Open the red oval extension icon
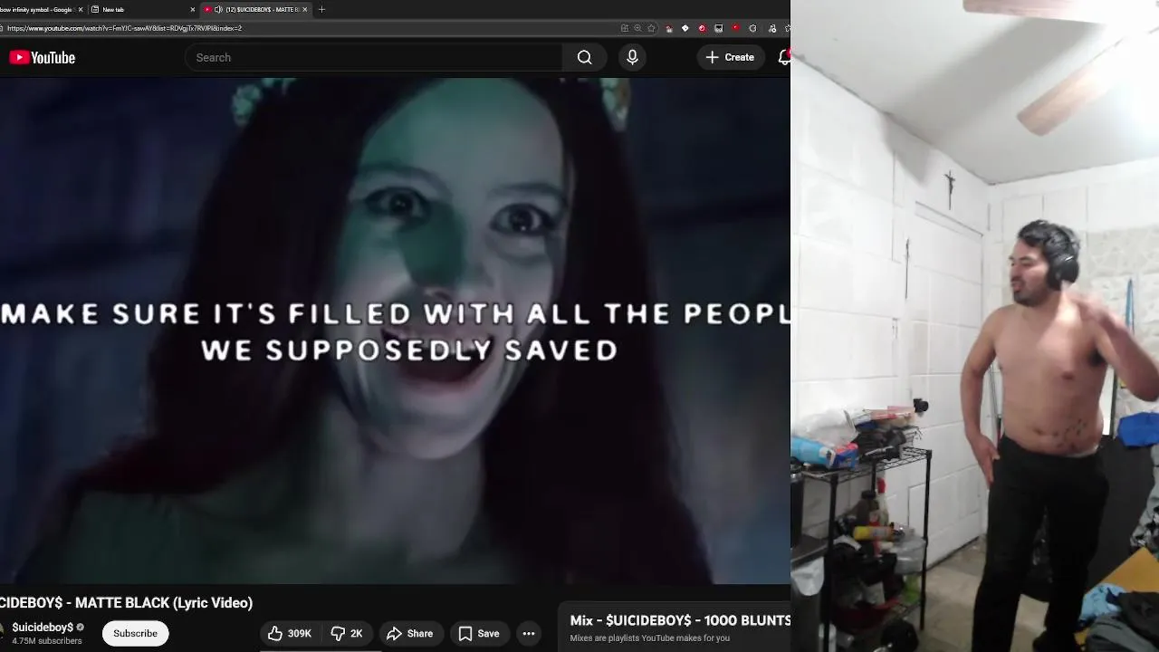Viewport: 1159px width, 652px height. [x=735, y=27]
